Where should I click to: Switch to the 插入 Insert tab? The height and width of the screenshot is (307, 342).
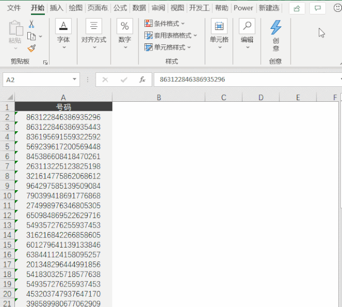[57, 8]
